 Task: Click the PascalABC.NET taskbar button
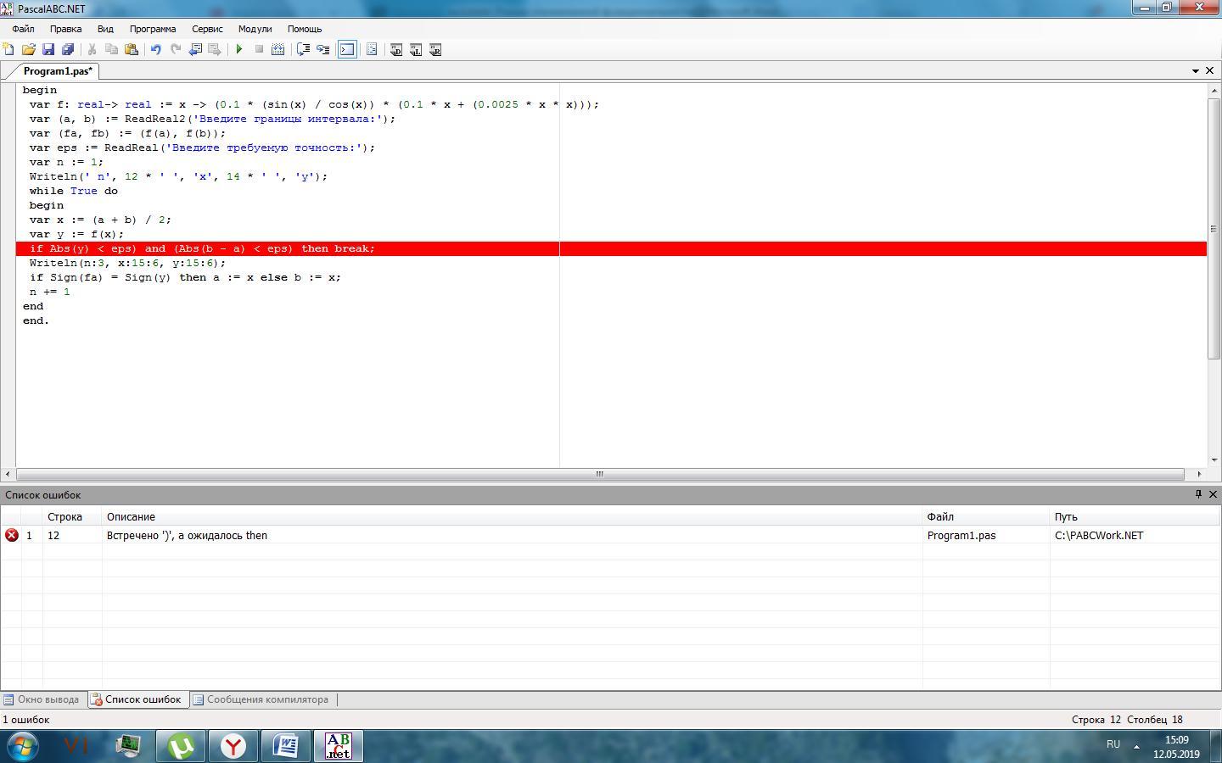click(x=339, y=746)
